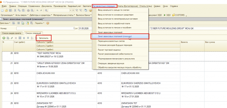Screen dimensions: 227x108
Task: Click the New document icon in main toolbar
Action: tap(2, 10)
